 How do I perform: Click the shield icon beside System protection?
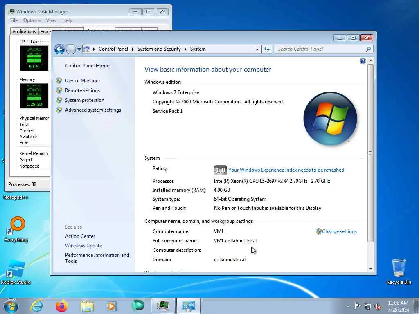pos(59,100)
